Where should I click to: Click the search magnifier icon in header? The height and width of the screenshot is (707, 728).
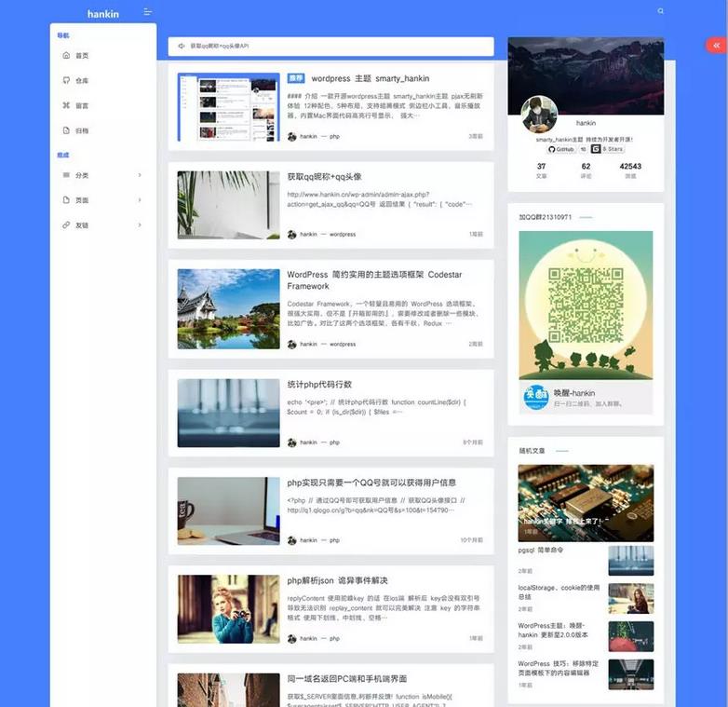(661, 11)
